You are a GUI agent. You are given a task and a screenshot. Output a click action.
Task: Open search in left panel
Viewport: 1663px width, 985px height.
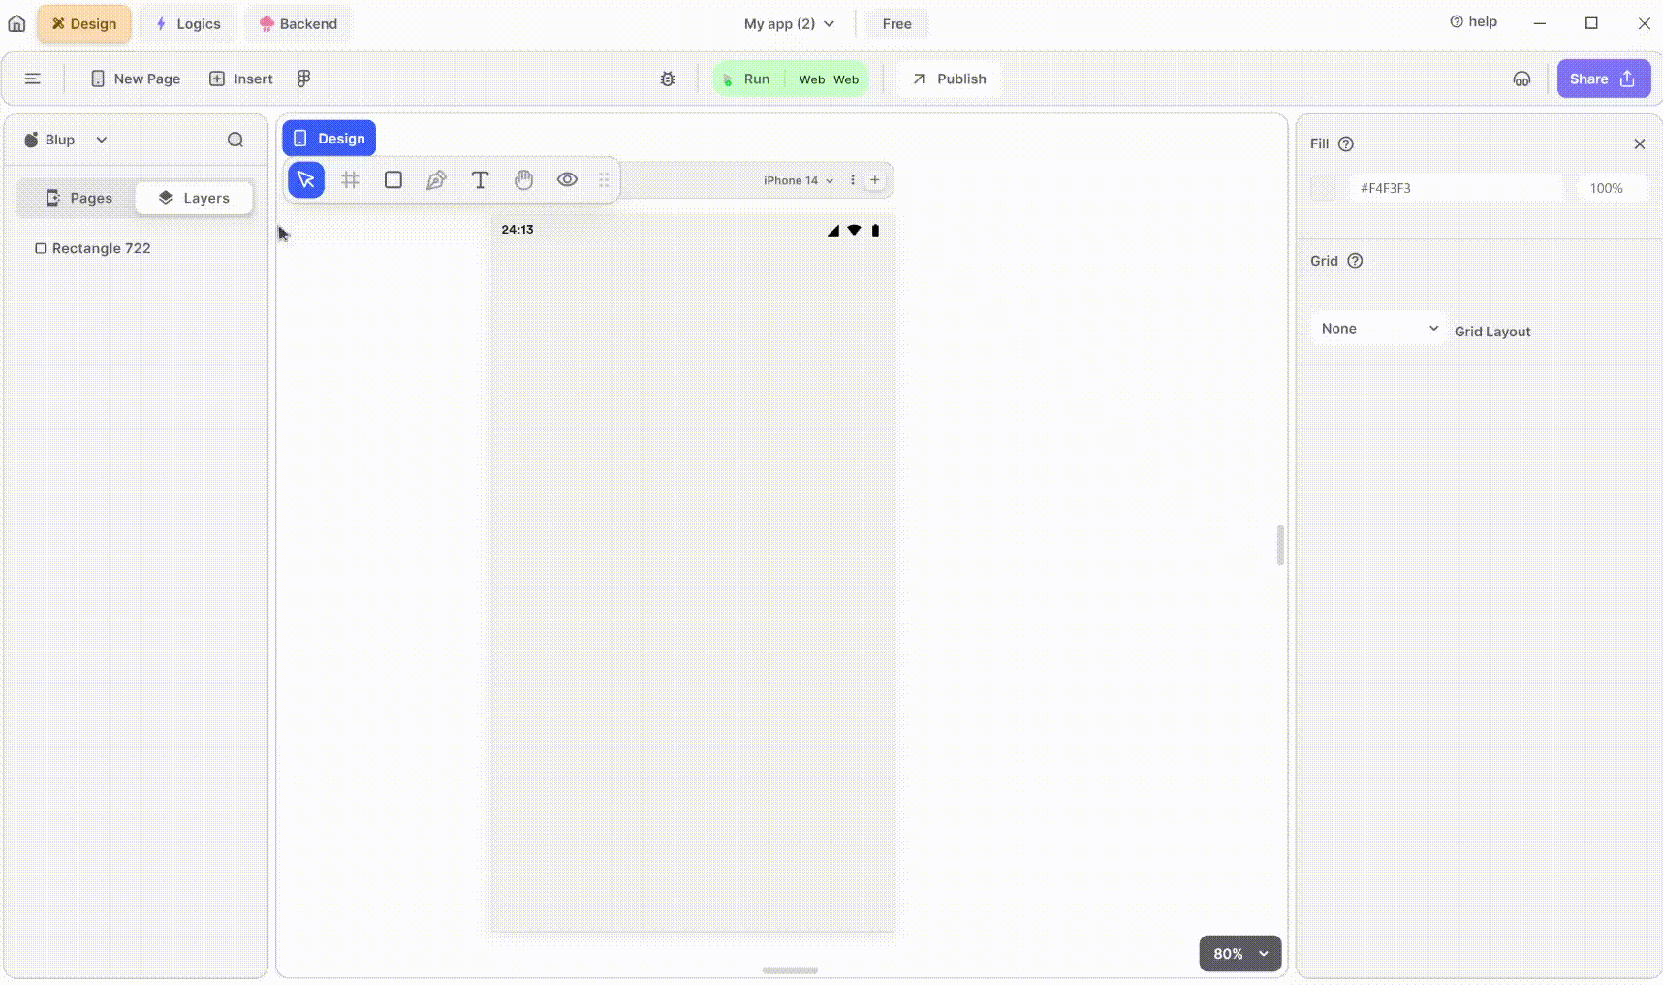coord(235,140)
